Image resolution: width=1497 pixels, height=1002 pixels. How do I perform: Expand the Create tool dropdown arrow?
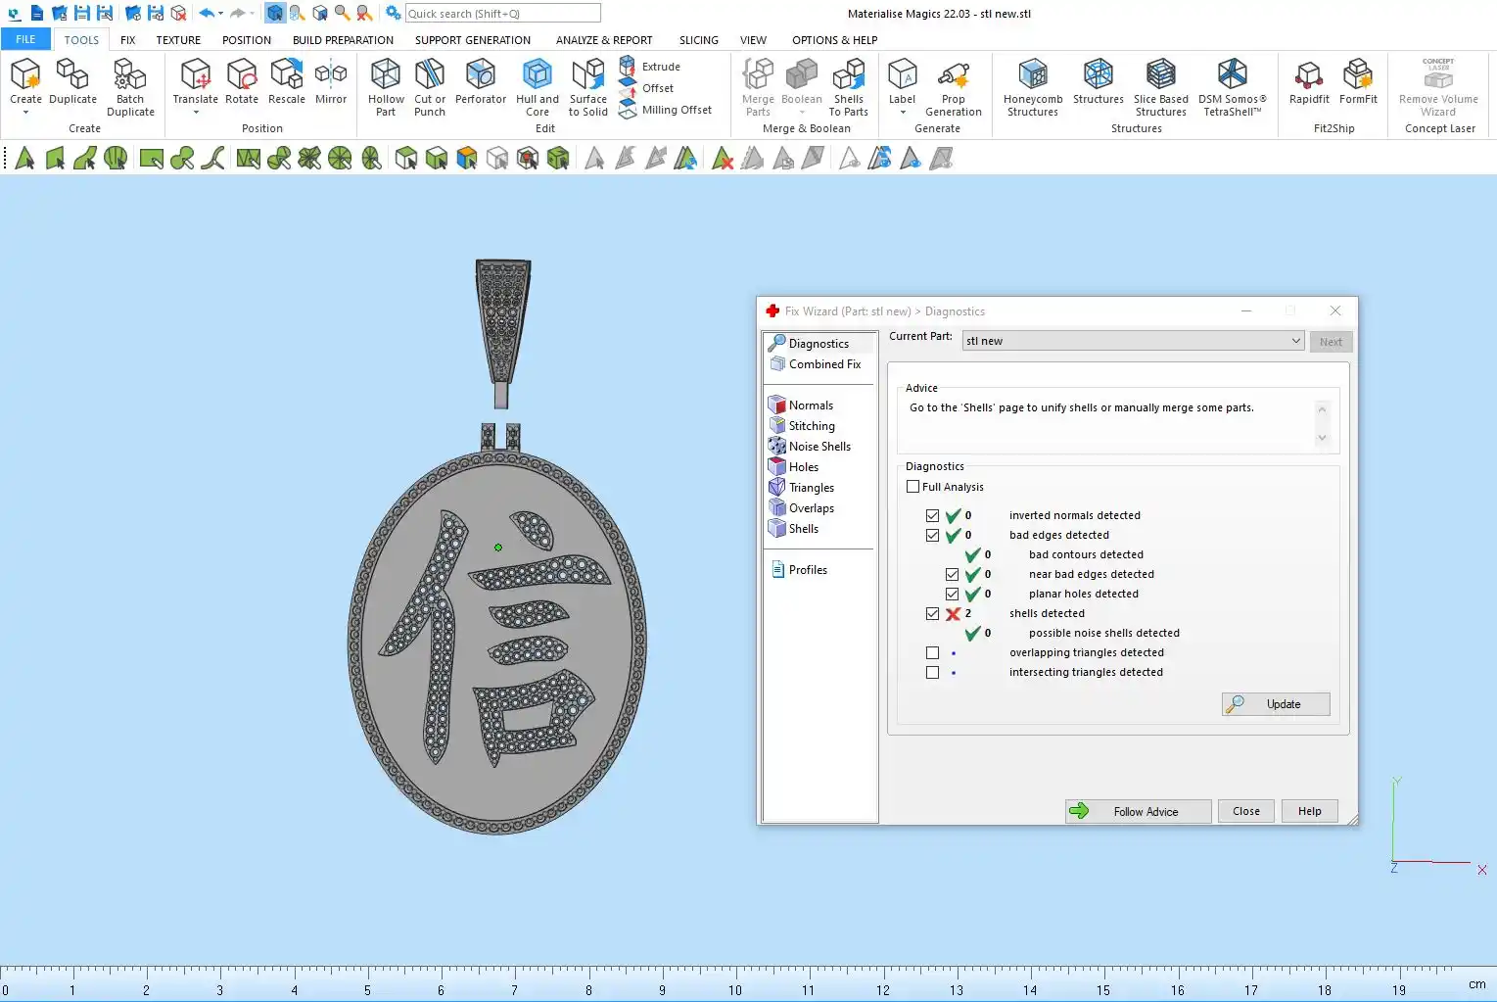coord(25,113)
